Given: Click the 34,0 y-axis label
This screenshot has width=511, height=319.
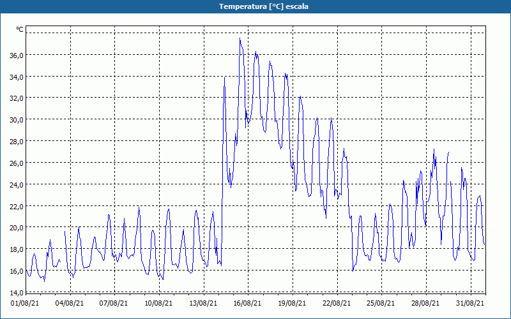Looking at the screenshot, I should coord(17,77).
